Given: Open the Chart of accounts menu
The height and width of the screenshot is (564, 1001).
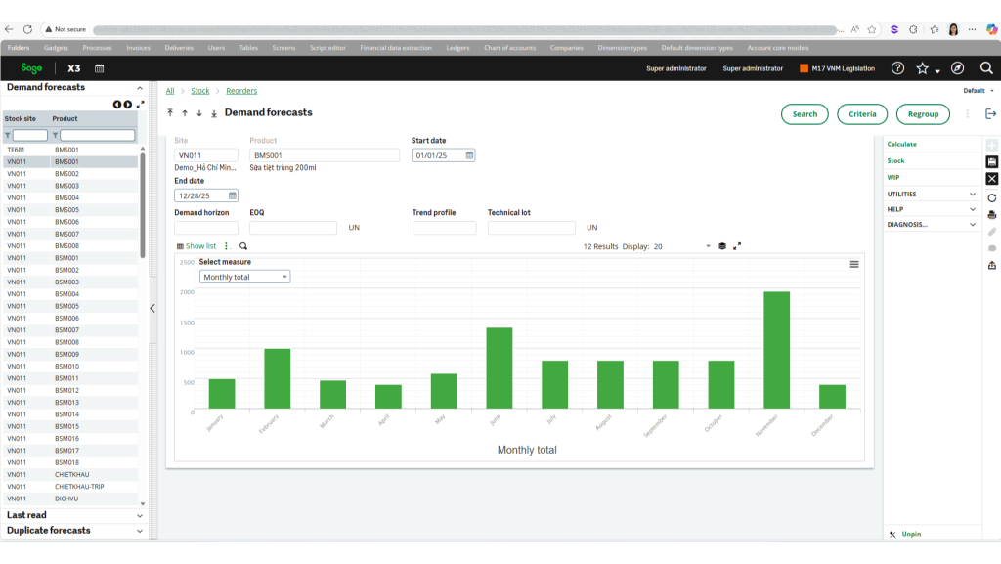Looking at the screenshot, I should point(512,47).
